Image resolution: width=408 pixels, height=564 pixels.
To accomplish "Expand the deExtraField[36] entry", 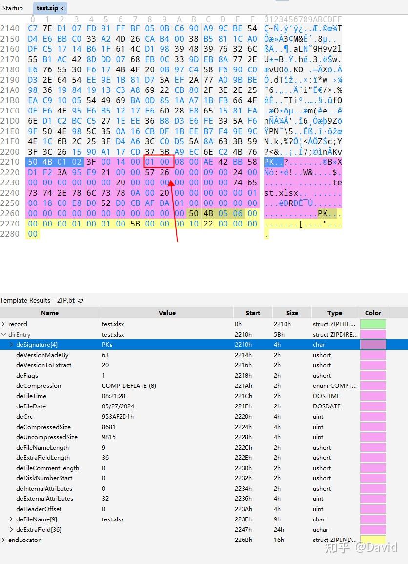I will tap(11, 530).
